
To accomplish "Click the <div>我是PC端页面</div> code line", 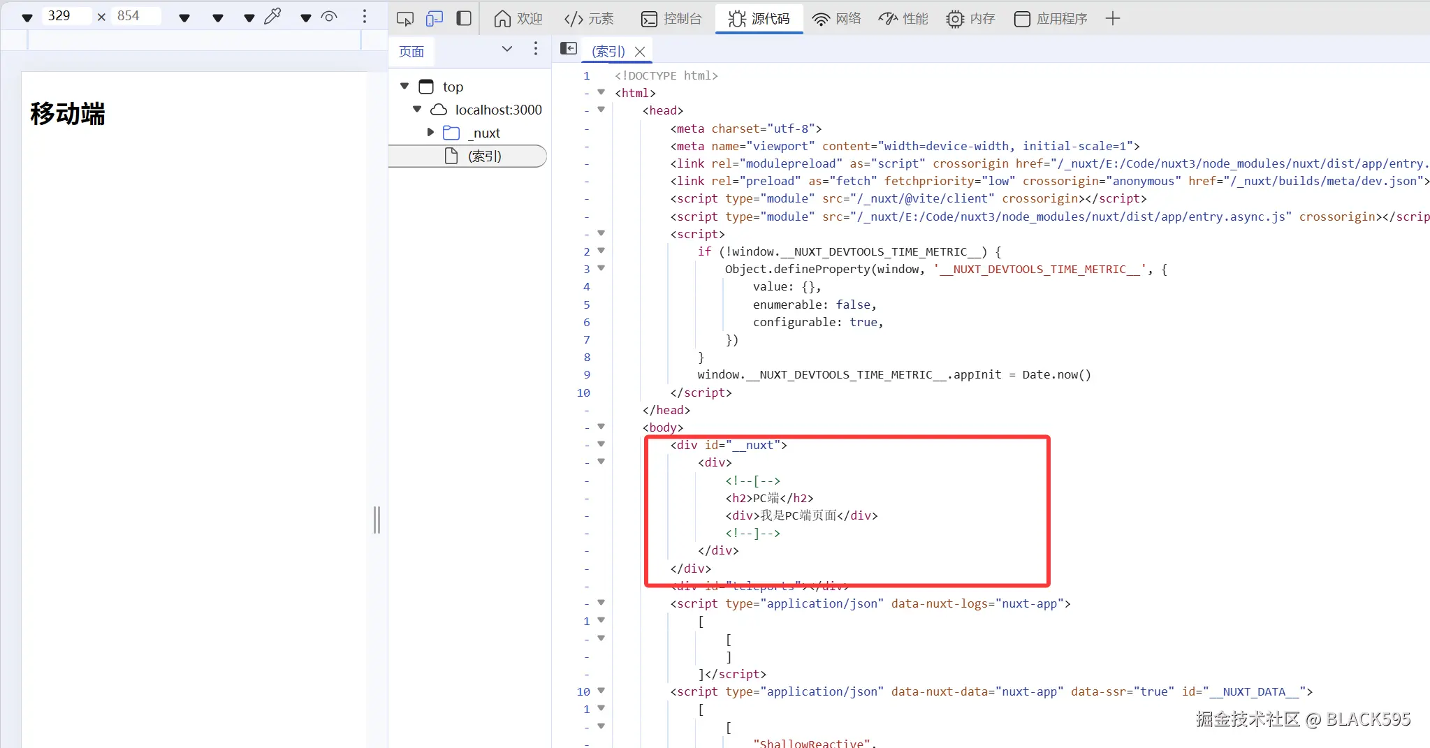I will (801, 515).
